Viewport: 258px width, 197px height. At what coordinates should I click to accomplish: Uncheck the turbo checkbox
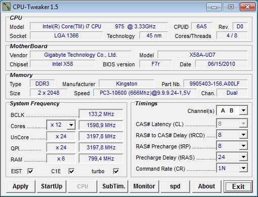pos(116,171)
